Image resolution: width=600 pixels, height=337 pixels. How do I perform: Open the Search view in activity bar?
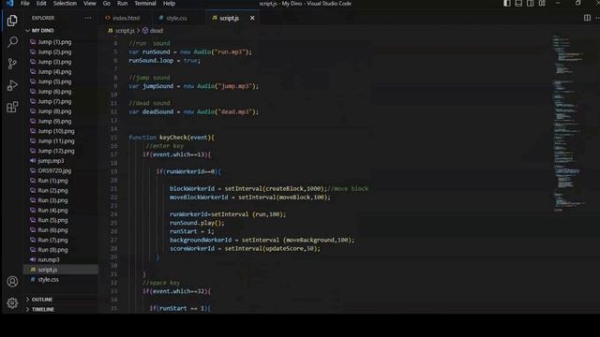tap(12, 41)
